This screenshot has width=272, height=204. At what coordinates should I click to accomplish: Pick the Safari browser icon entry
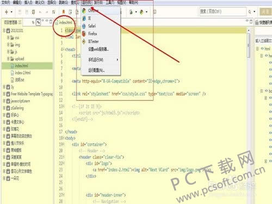(x=84, y=26)
